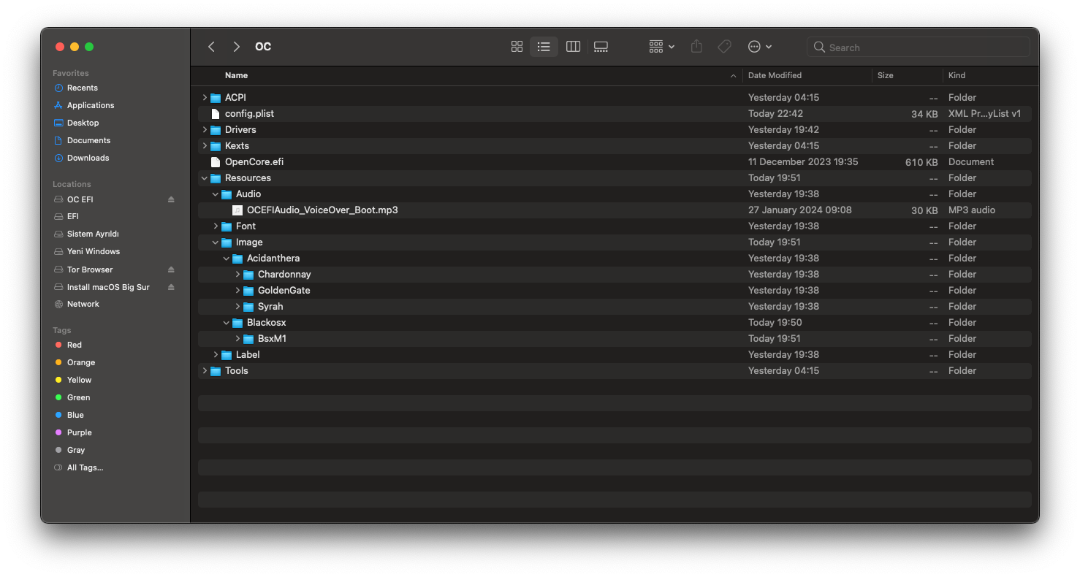1080x577 pixels.
Task: Collapse the Image folder
Action: click(216, 242)
